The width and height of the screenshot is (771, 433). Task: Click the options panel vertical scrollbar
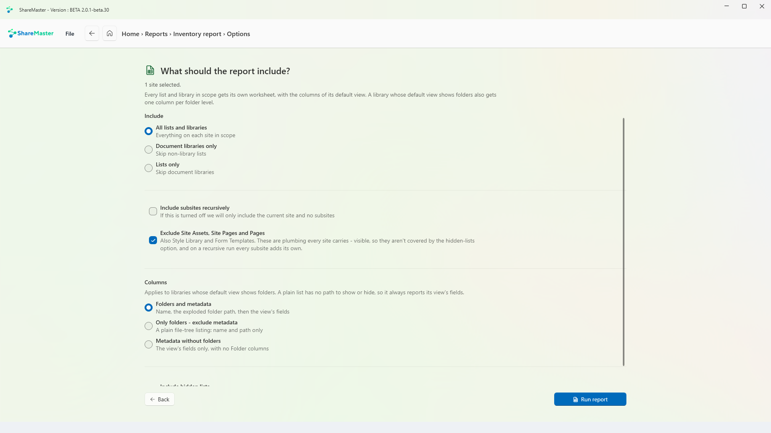click(624, 242)
